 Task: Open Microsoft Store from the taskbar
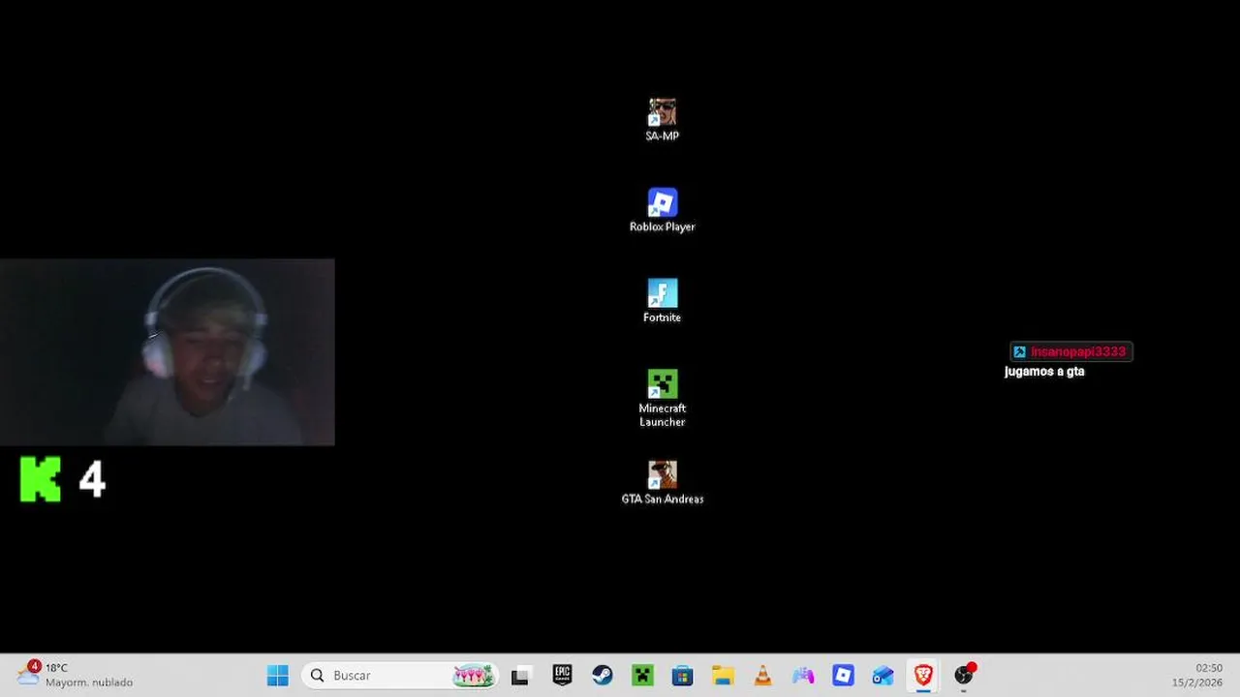tap(683, 675)
